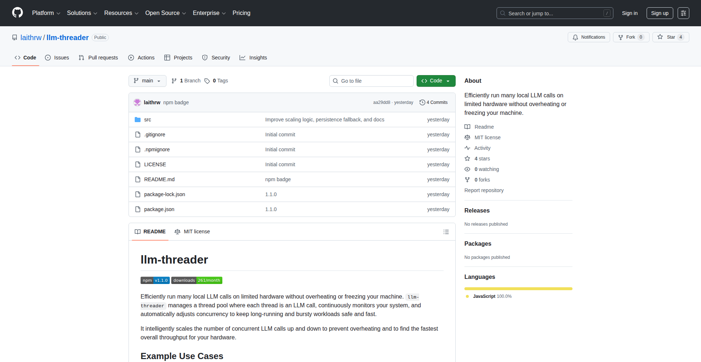Click the laithrw avatar icon
This screenshot has width=701, height=362.
pyautogui.click(x=137, y=102)
